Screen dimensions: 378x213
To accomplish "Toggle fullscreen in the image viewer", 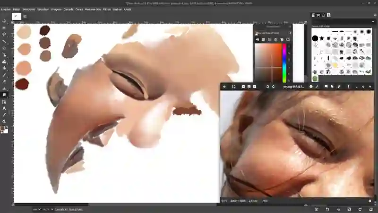I will (233, 87).
